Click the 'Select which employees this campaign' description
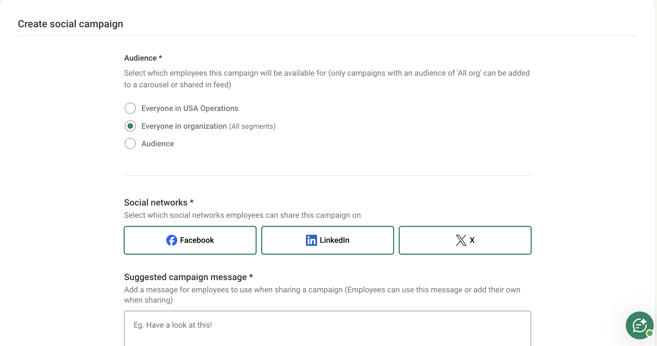657x346 pixels. [x=327, y=79]
